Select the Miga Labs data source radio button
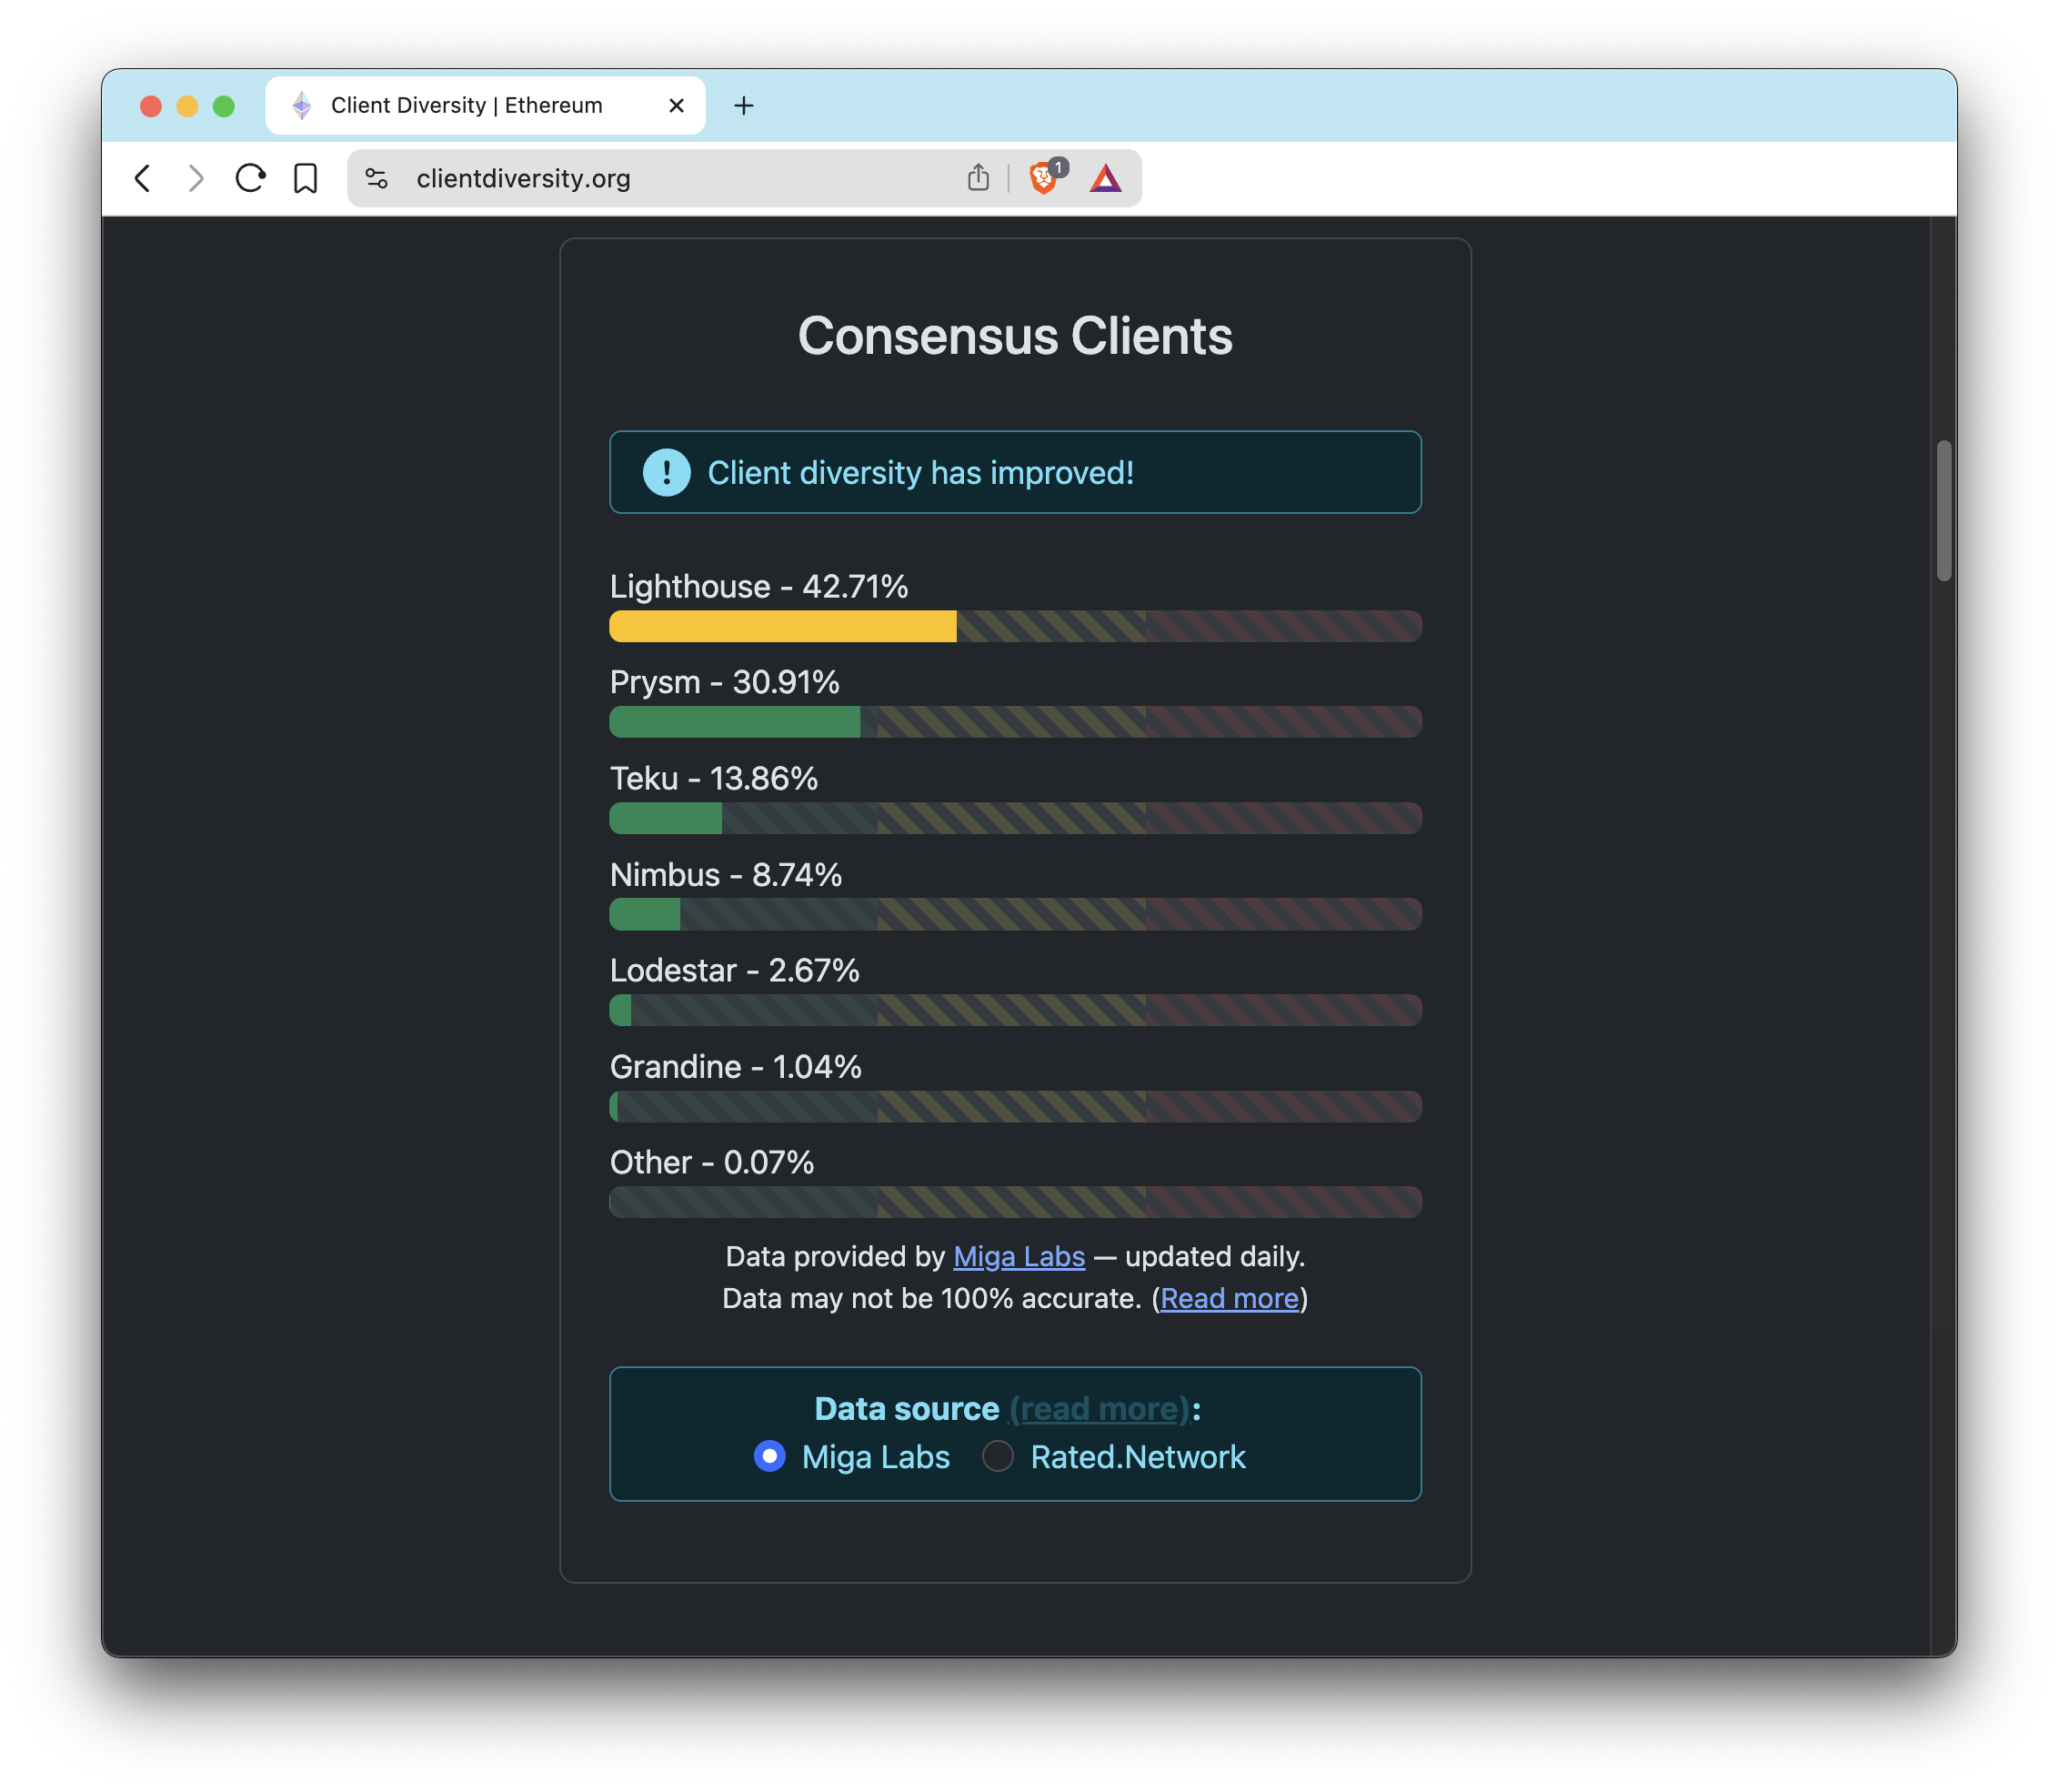This screenshot has width=2059, height=1792. pyautogui.click(x=768, y=1457)
